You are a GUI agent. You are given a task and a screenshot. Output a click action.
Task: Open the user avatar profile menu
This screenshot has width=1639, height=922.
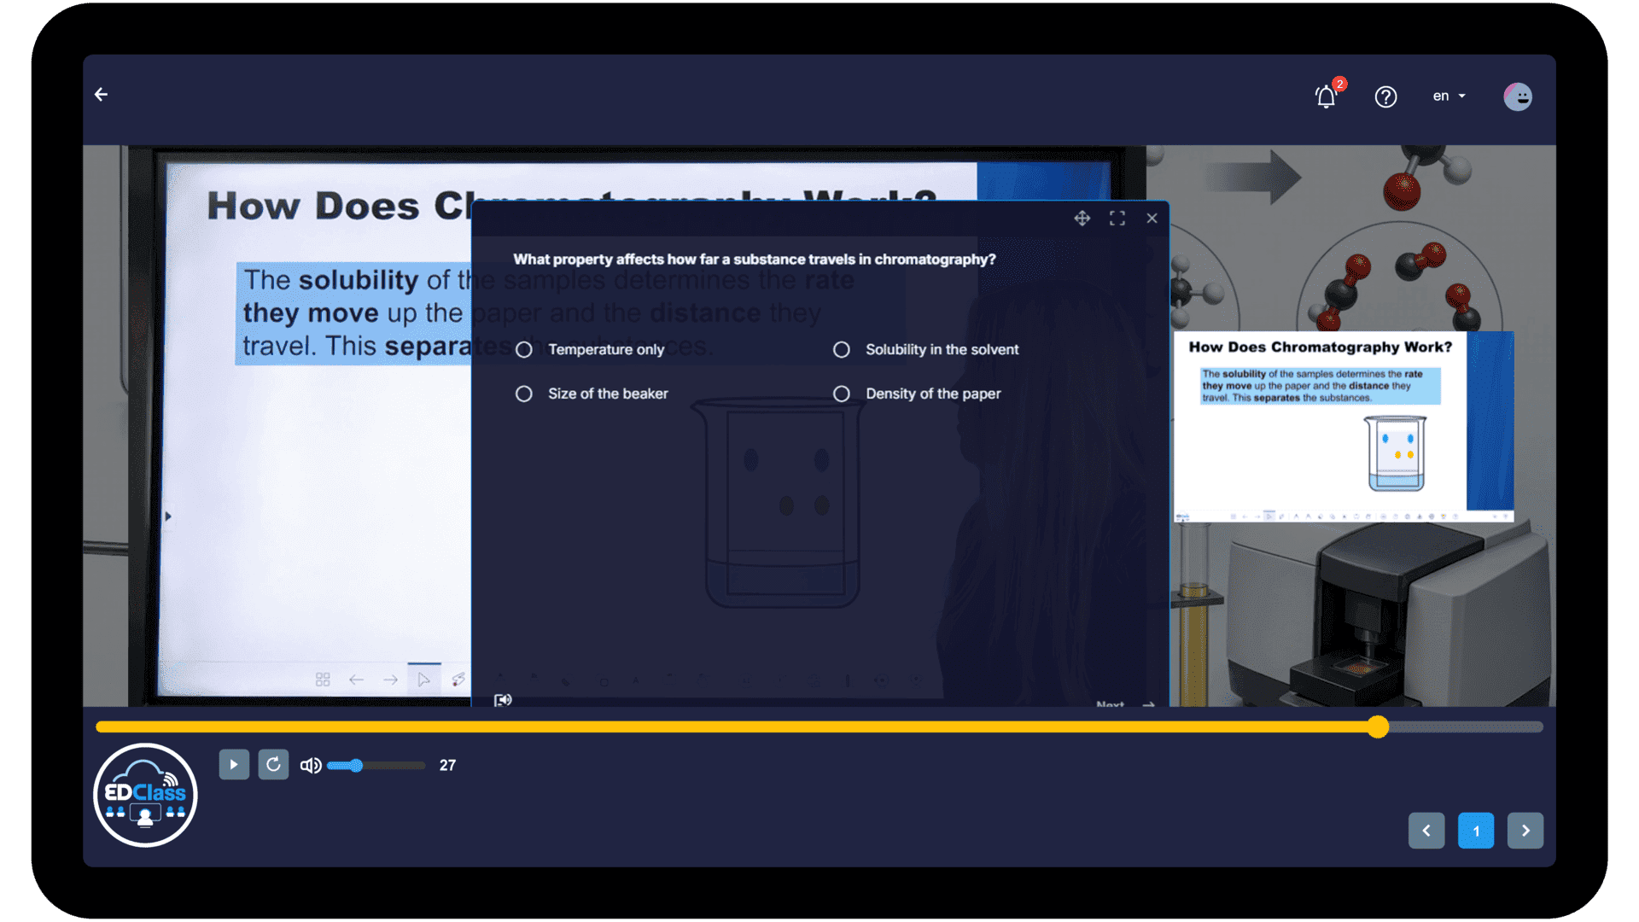pos(1518,96)
